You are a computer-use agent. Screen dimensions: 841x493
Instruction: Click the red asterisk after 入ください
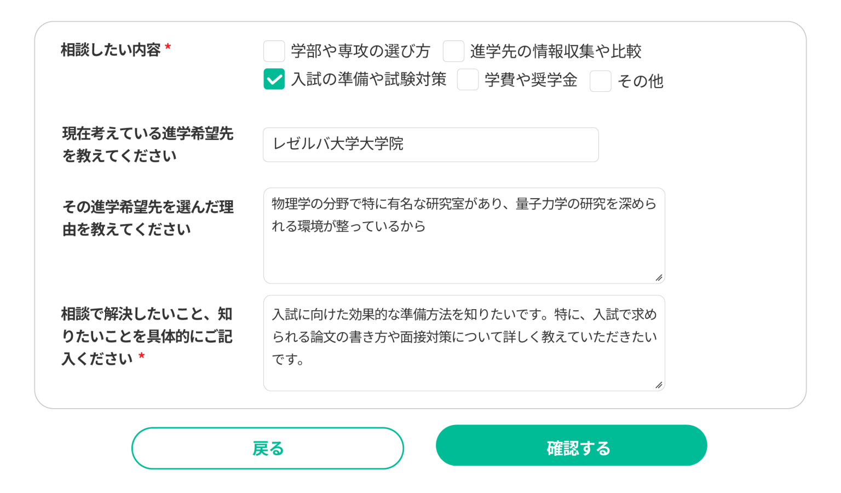[141, 357]
